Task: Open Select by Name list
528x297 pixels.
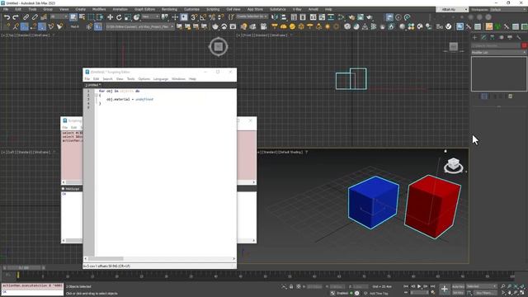Action: click(82, 17)
